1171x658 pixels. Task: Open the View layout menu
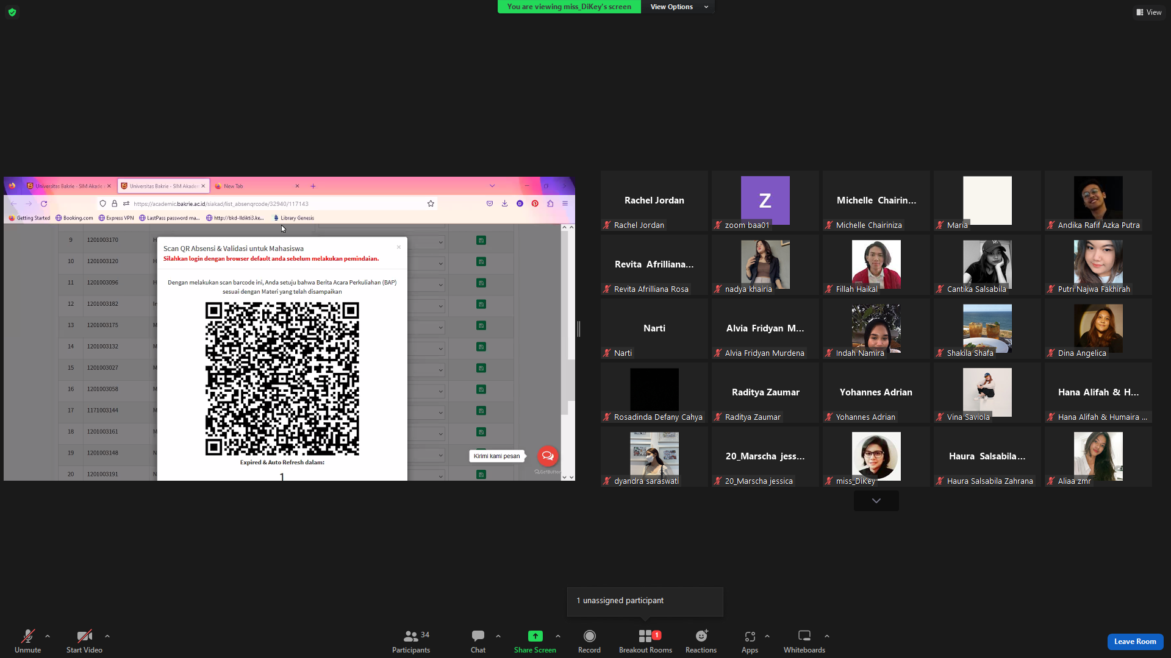[1148, 12]
